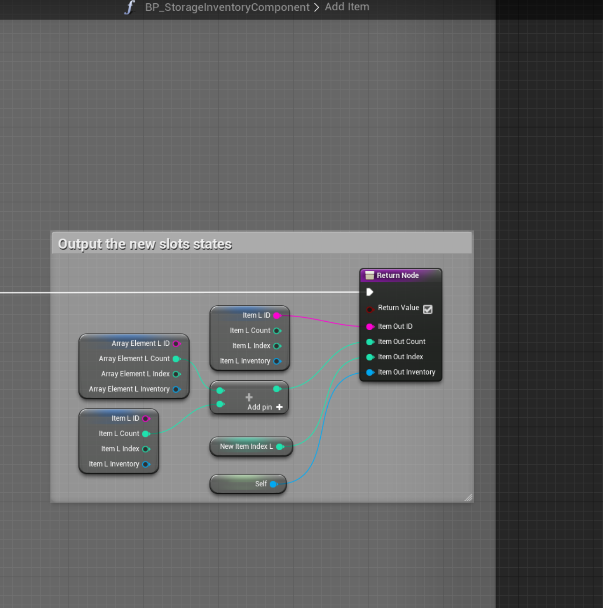
Task: Click the Item Out ID input pin
Action: coord(369,326)
